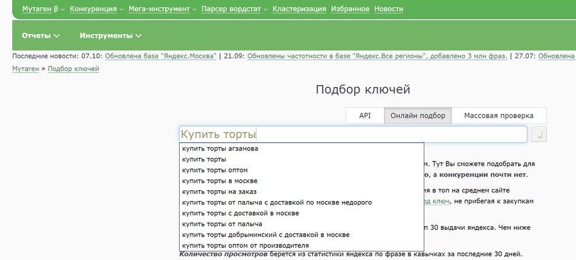
Task: Open Подбор ключей breadcrumb link
Action: click(x=74, y=69)
